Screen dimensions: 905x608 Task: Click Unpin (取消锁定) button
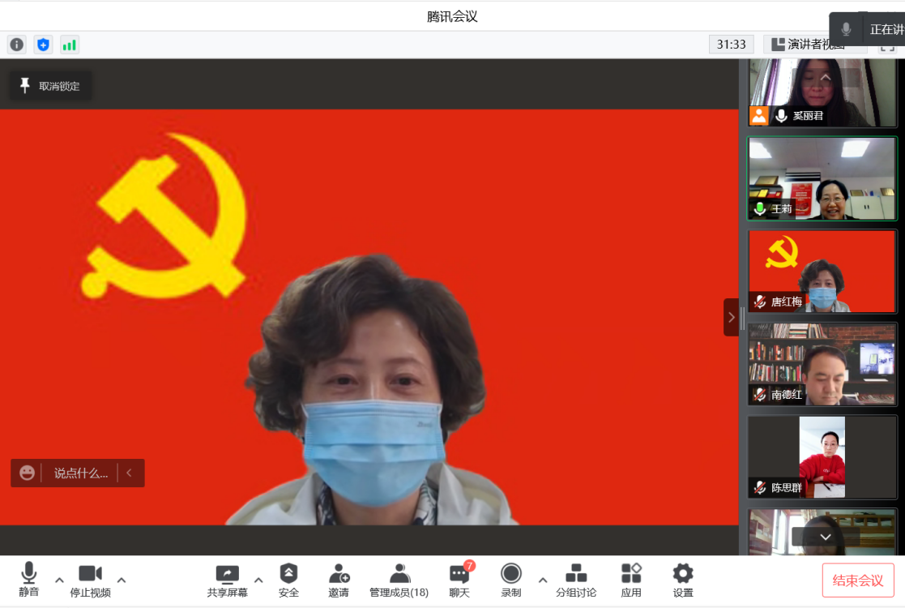[x=50, y=86]
